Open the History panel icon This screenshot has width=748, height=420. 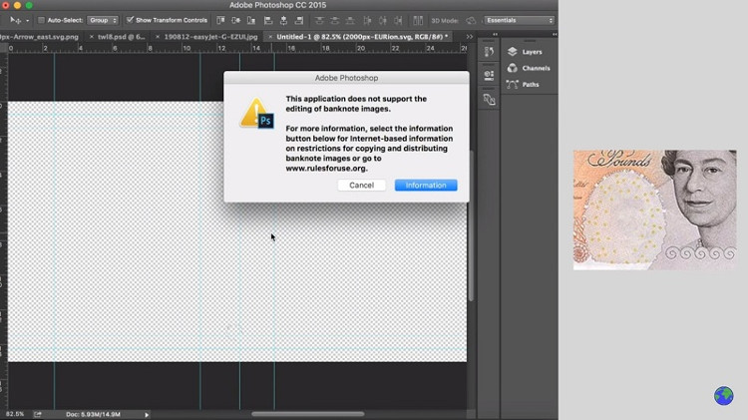click(x=489, y=52)
